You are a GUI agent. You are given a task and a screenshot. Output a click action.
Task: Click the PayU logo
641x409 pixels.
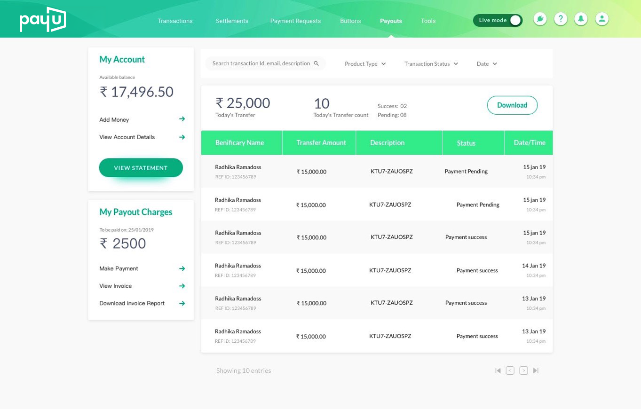click(43, 20)
